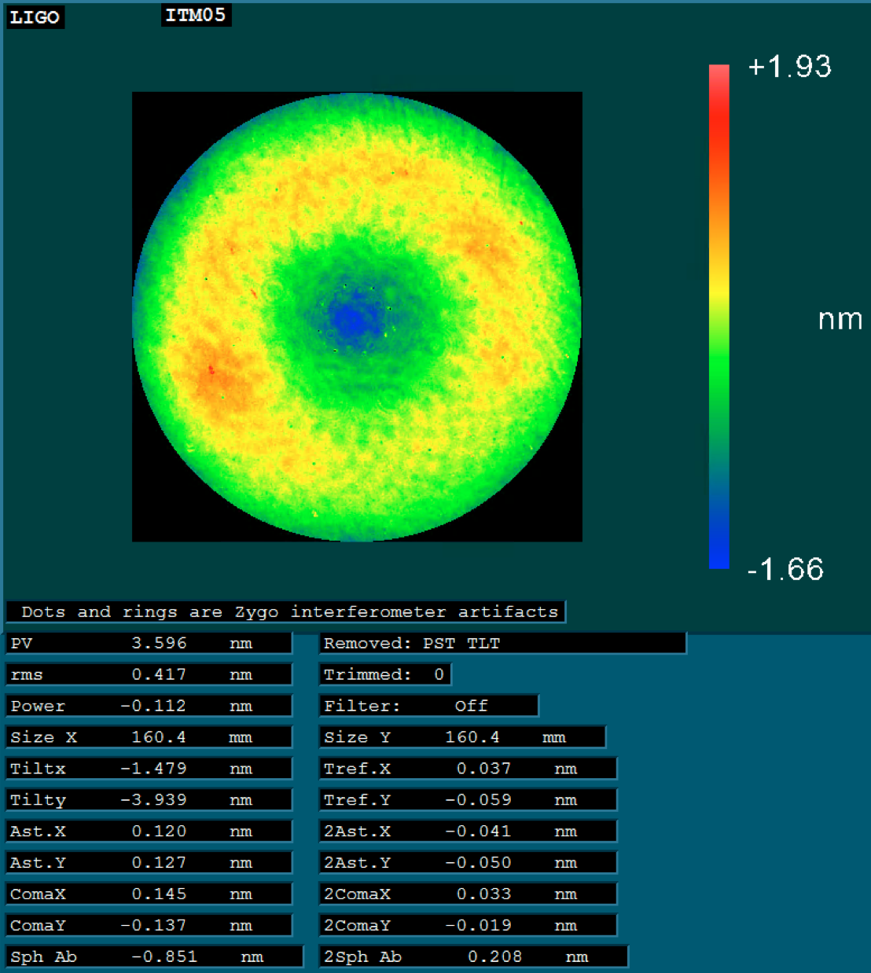Click the LIGO title label
This screenshot has height=973, width=871.
pos(35,17)
